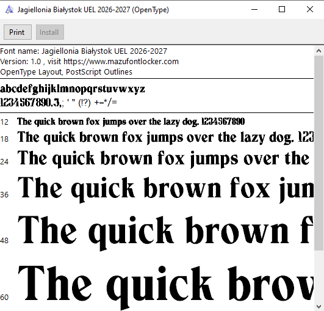Click the 36-point sample 'The quick brown fox jum'
324x311 pixels.
click(x=165, y=189)
